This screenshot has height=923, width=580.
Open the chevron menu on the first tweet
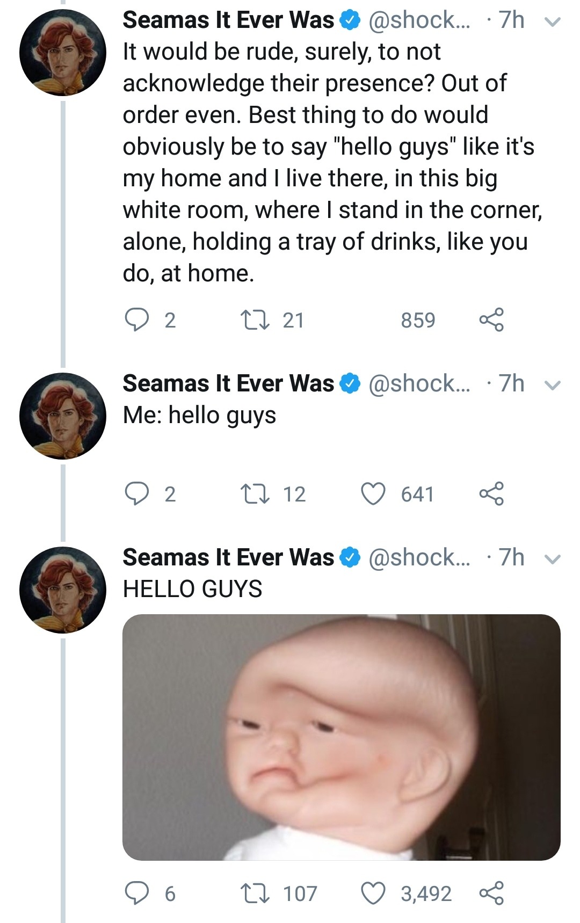point(553,22)
